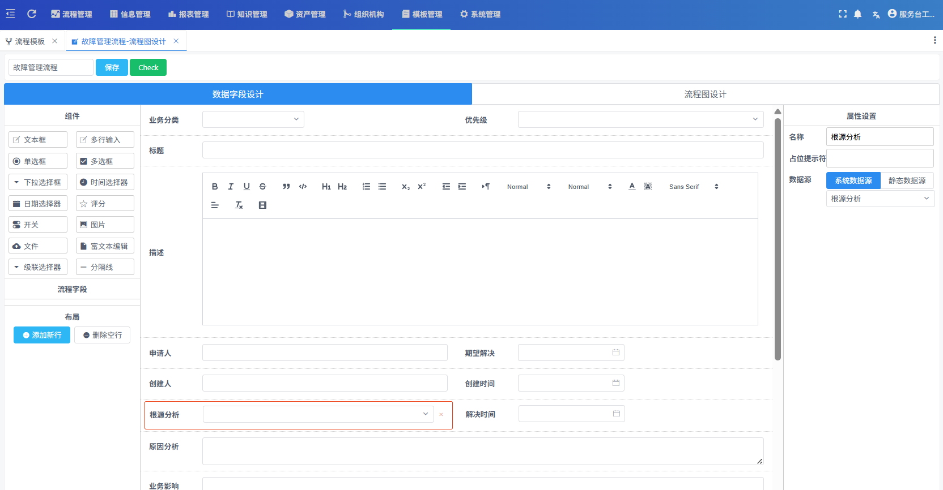Click the 保存 button
The image size is (943, 490).
(112, 67)
